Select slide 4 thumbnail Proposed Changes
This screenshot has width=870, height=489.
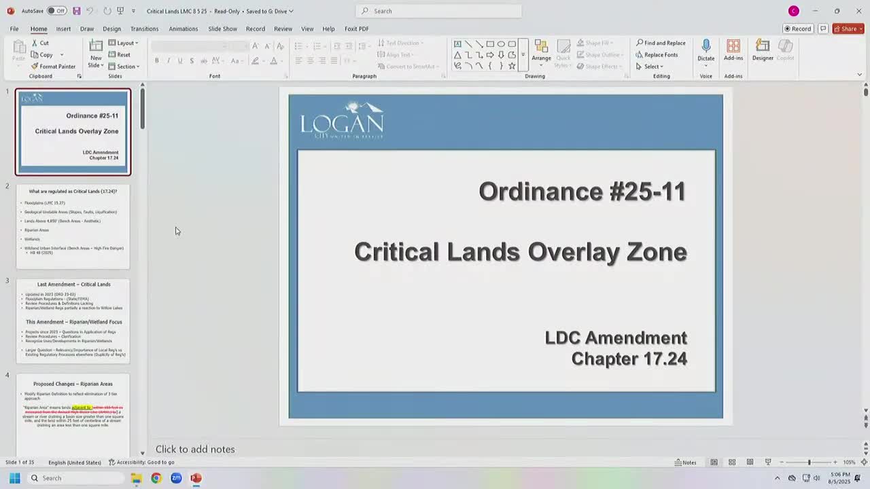pyautogui.click(x=73, y=414)
